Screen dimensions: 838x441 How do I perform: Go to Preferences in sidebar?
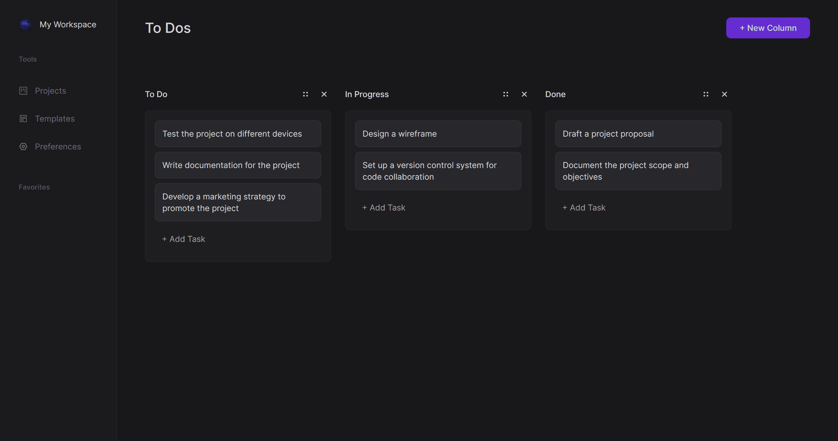58,147
